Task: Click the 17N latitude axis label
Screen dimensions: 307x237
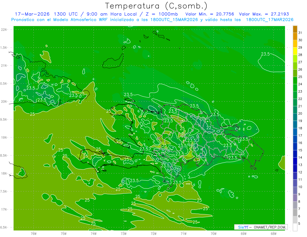Action: click(x=4, y=210)
